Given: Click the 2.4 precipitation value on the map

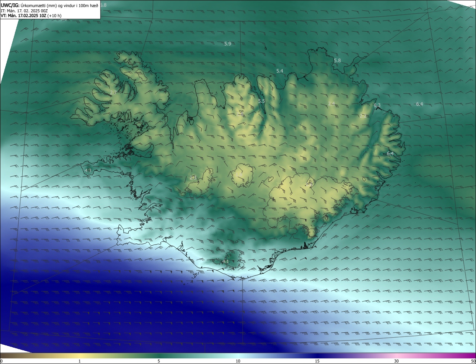Looking at the screenshot, I should (331, 103).
